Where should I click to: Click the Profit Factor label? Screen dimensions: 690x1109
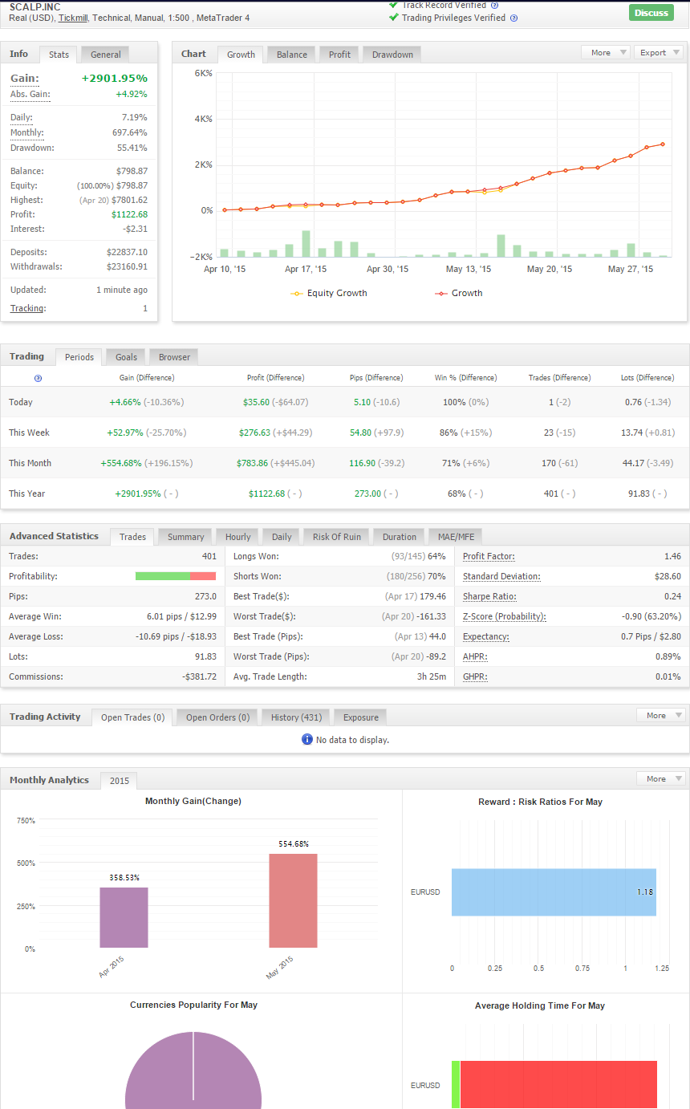489,556
